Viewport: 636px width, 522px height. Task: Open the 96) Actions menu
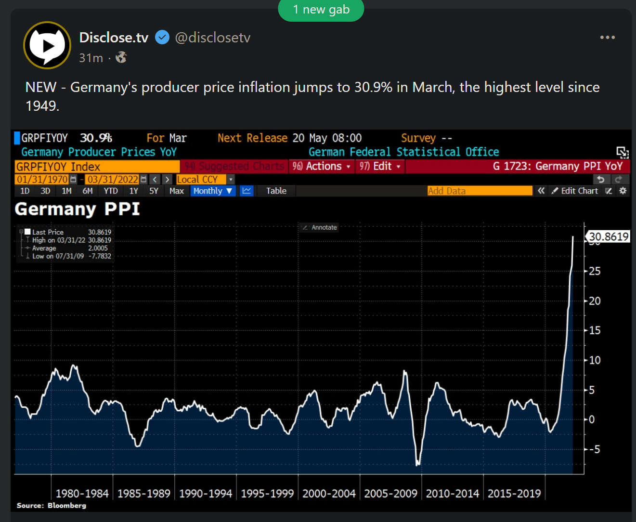tap(322, 166)
